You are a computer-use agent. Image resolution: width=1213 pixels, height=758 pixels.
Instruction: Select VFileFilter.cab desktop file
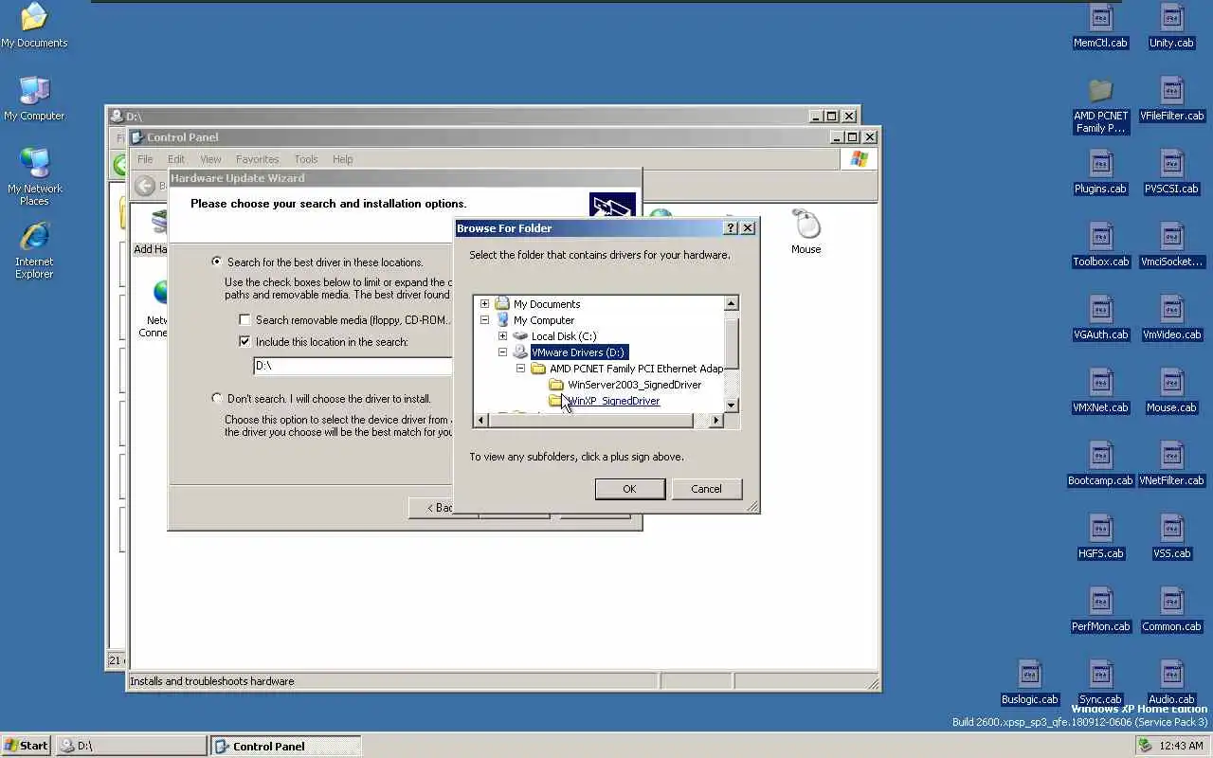[x=1171, y=99]
